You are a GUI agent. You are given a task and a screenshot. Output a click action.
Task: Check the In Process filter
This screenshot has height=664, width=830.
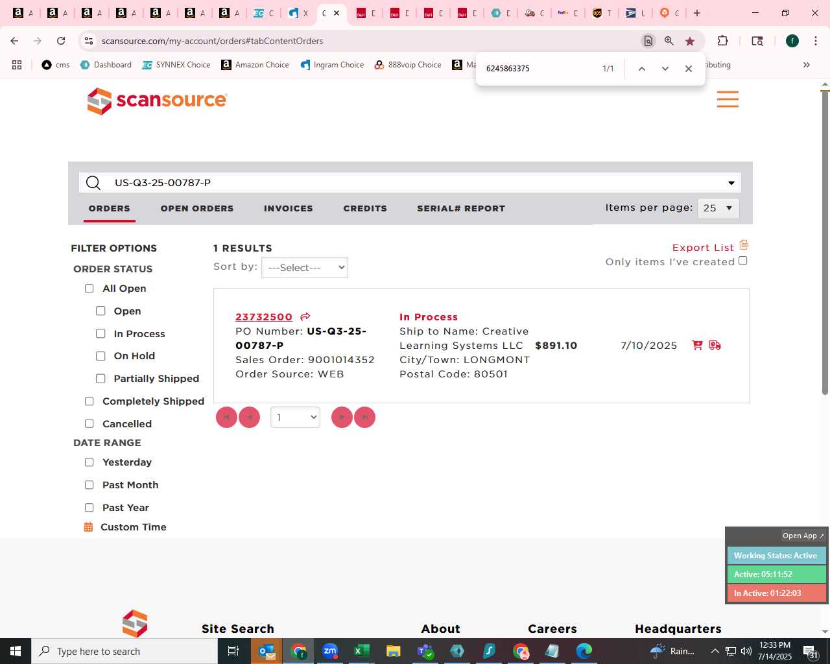point(101,334)
